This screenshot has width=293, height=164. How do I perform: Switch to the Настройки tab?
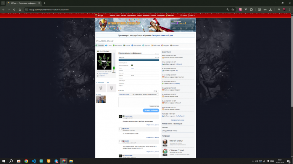pyautogui.click(x=136, y=45)
